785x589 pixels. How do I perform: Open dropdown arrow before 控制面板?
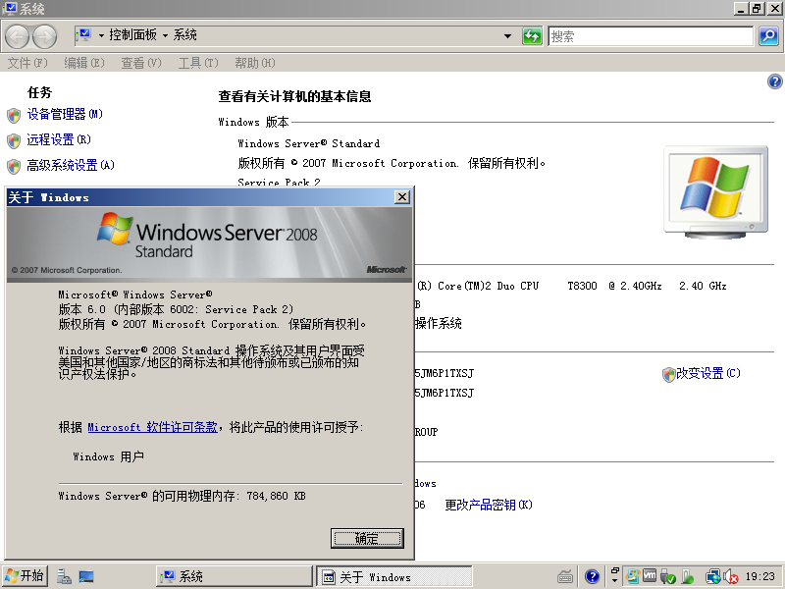[x=101, y=35]
